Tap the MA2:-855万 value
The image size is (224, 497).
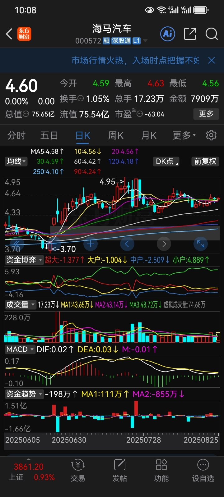(x=158, y=394)
